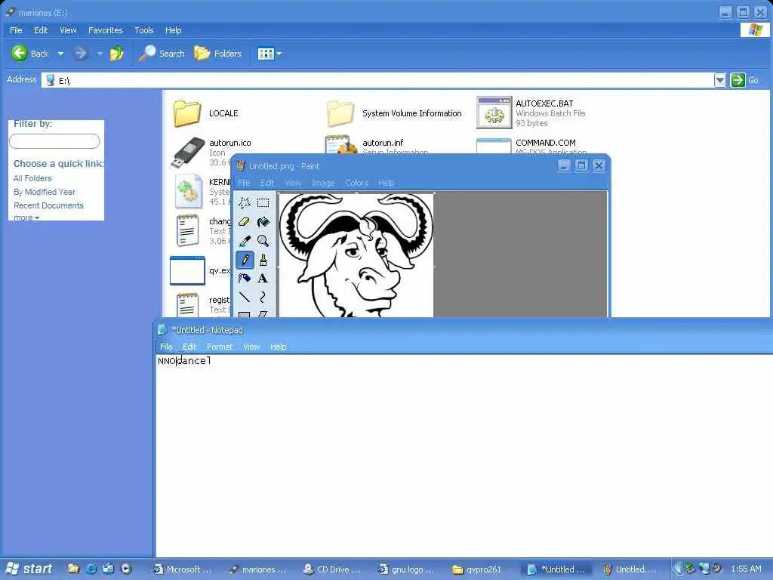
Task: Open the Views dropdown arrow
Action: click(279, 54)
